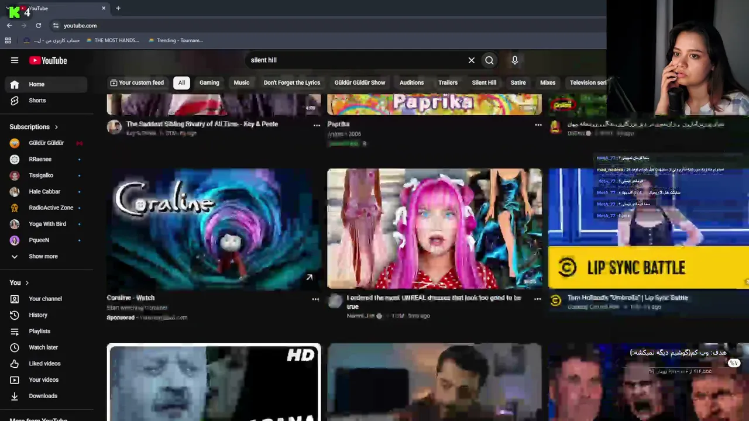The width and height of the screenshot is (749, 421).
Task: Select the Gaming filter chip
Action: click(209, 82)
